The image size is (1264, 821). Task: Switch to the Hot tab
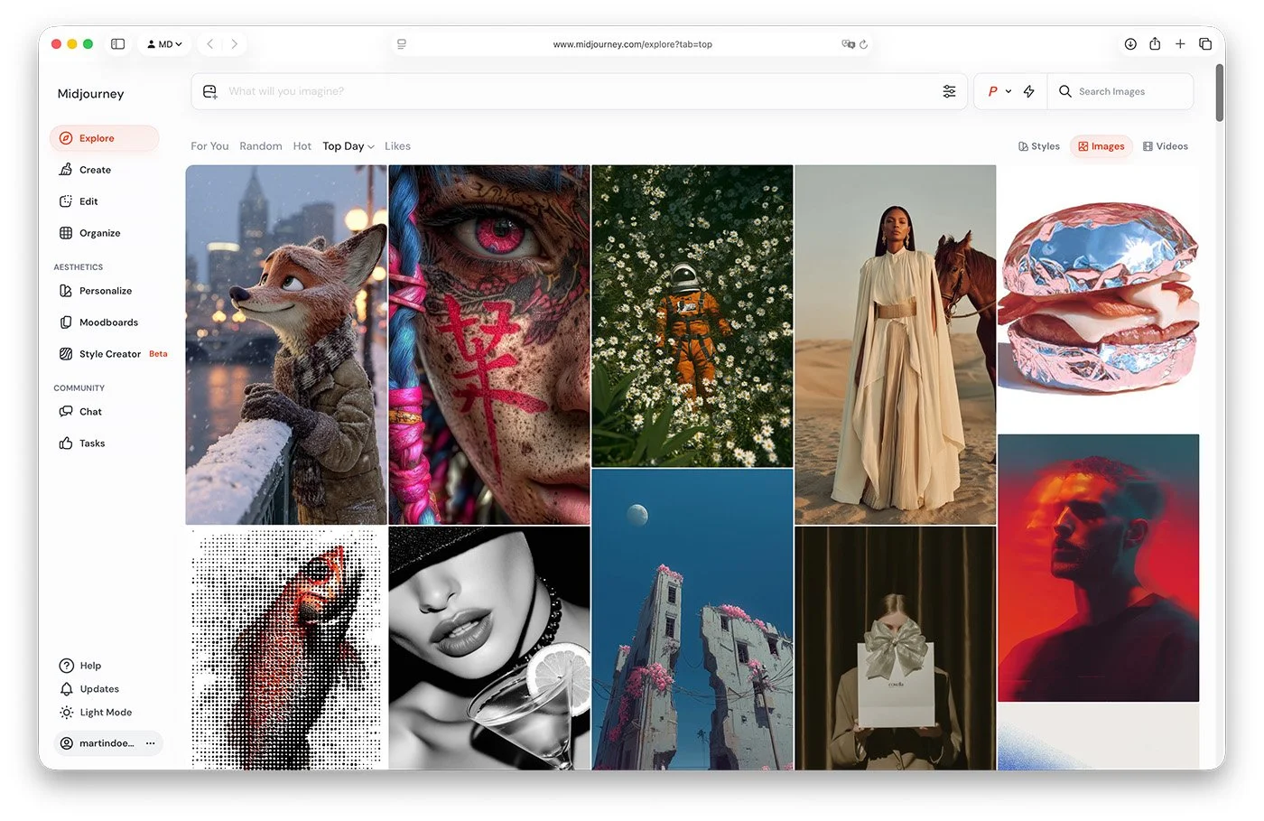point(302,146)
